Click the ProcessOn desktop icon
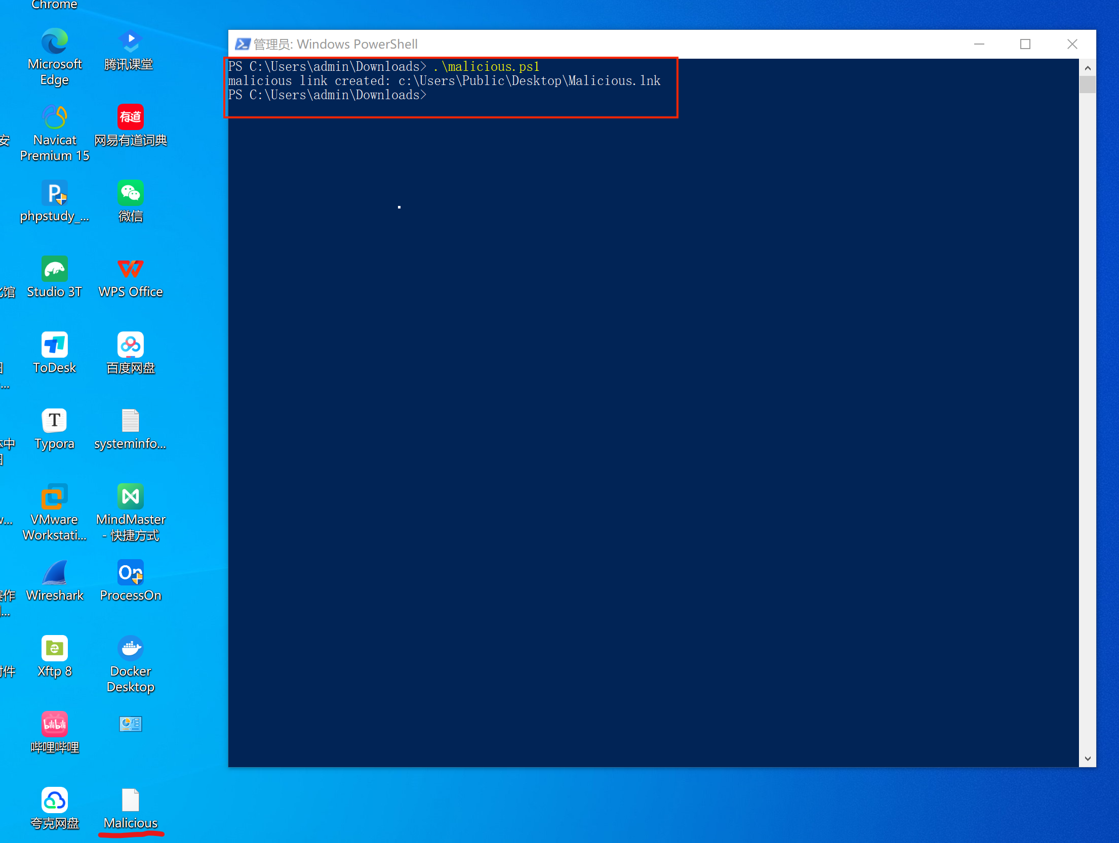This screenshot has width=1119, height=843. [131, 573]
